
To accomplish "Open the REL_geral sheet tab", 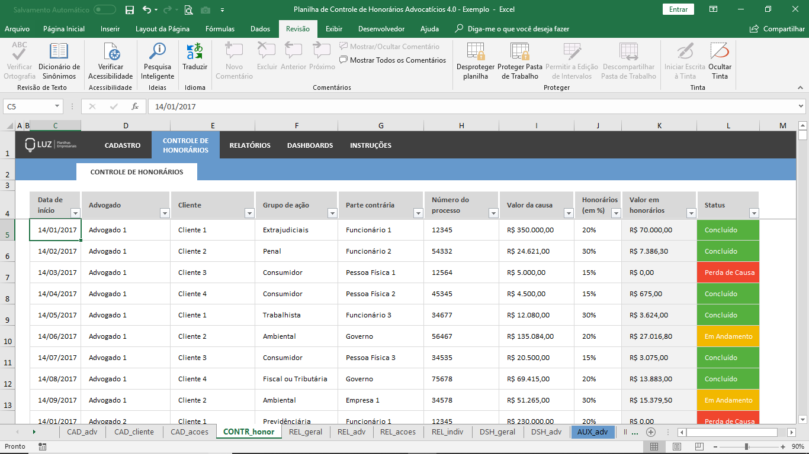I will click(x=306, y=432).
